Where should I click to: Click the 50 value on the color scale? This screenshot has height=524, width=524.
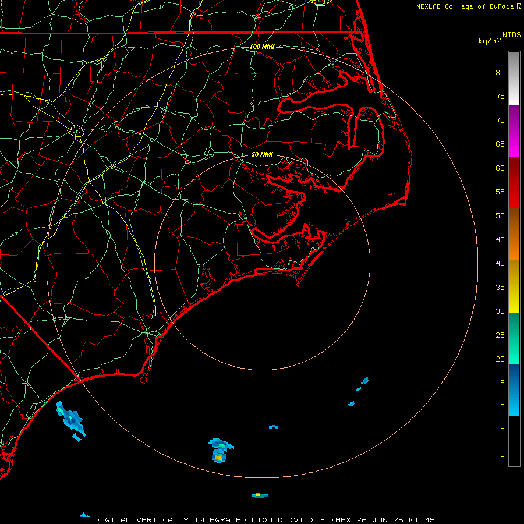[500, 216]
